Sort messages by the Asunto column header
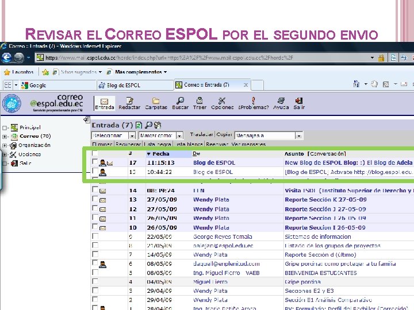 tap(294, 154)
